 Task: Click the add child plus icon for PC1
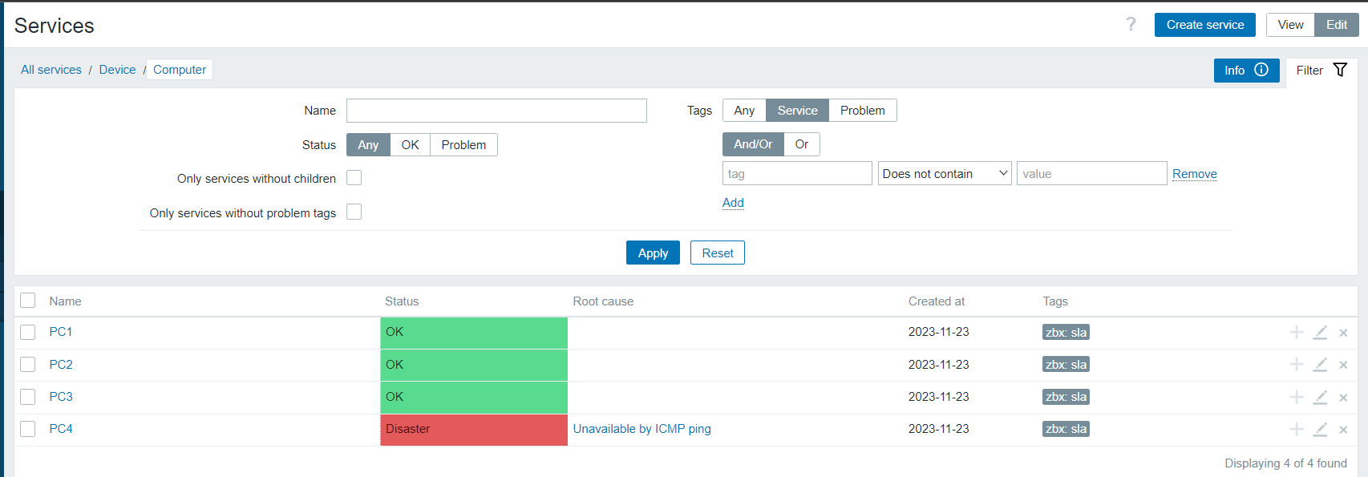point(1296,332)
